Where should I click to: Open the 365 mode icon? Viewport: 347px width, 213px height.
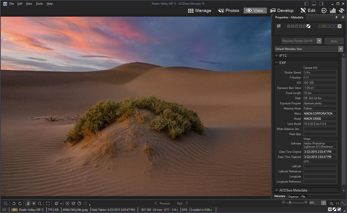click(324, 10)
